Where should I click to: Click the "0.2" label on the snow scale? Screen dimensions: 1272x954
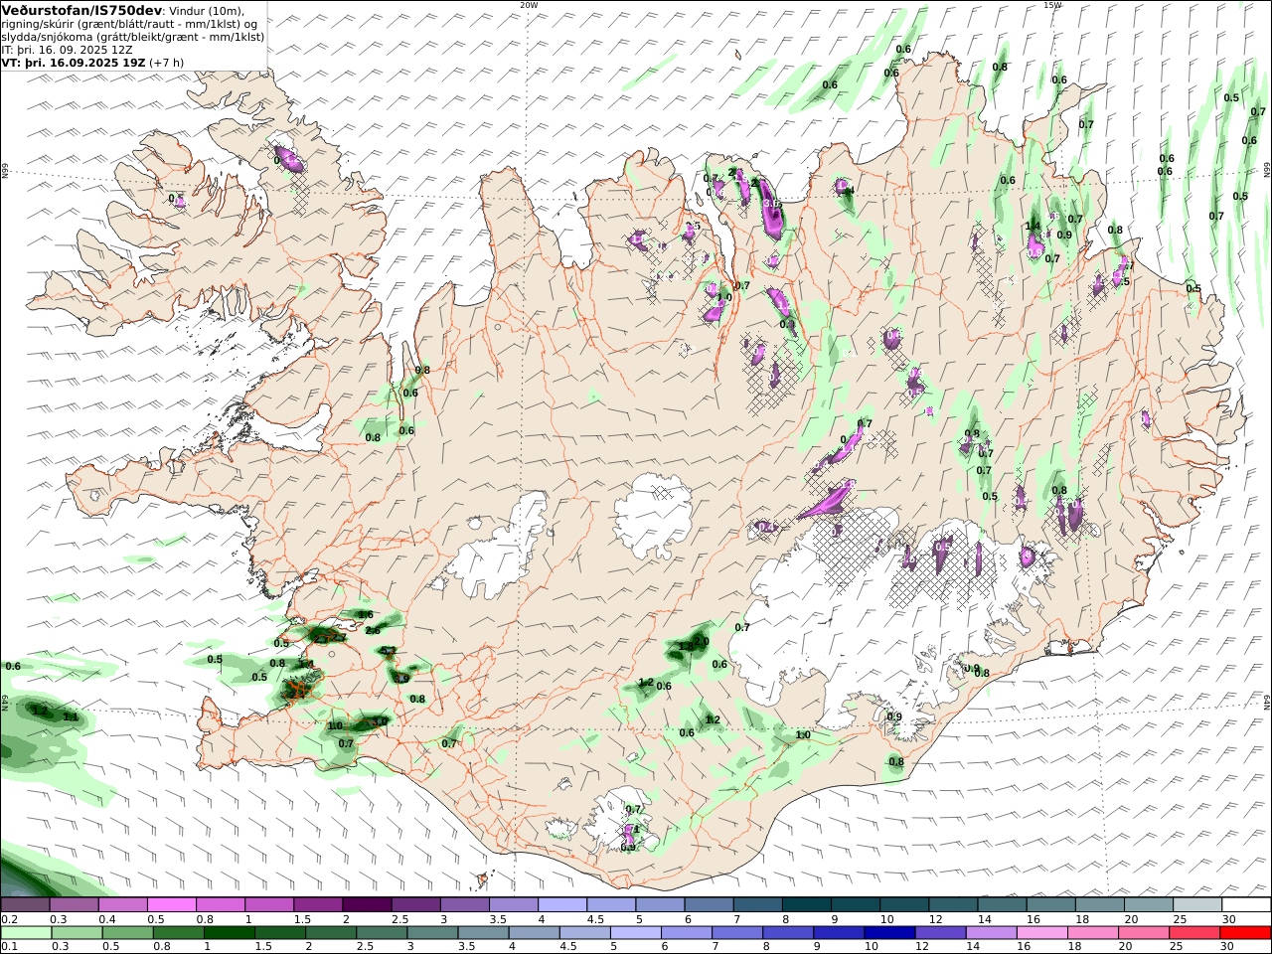pos(8,919)
